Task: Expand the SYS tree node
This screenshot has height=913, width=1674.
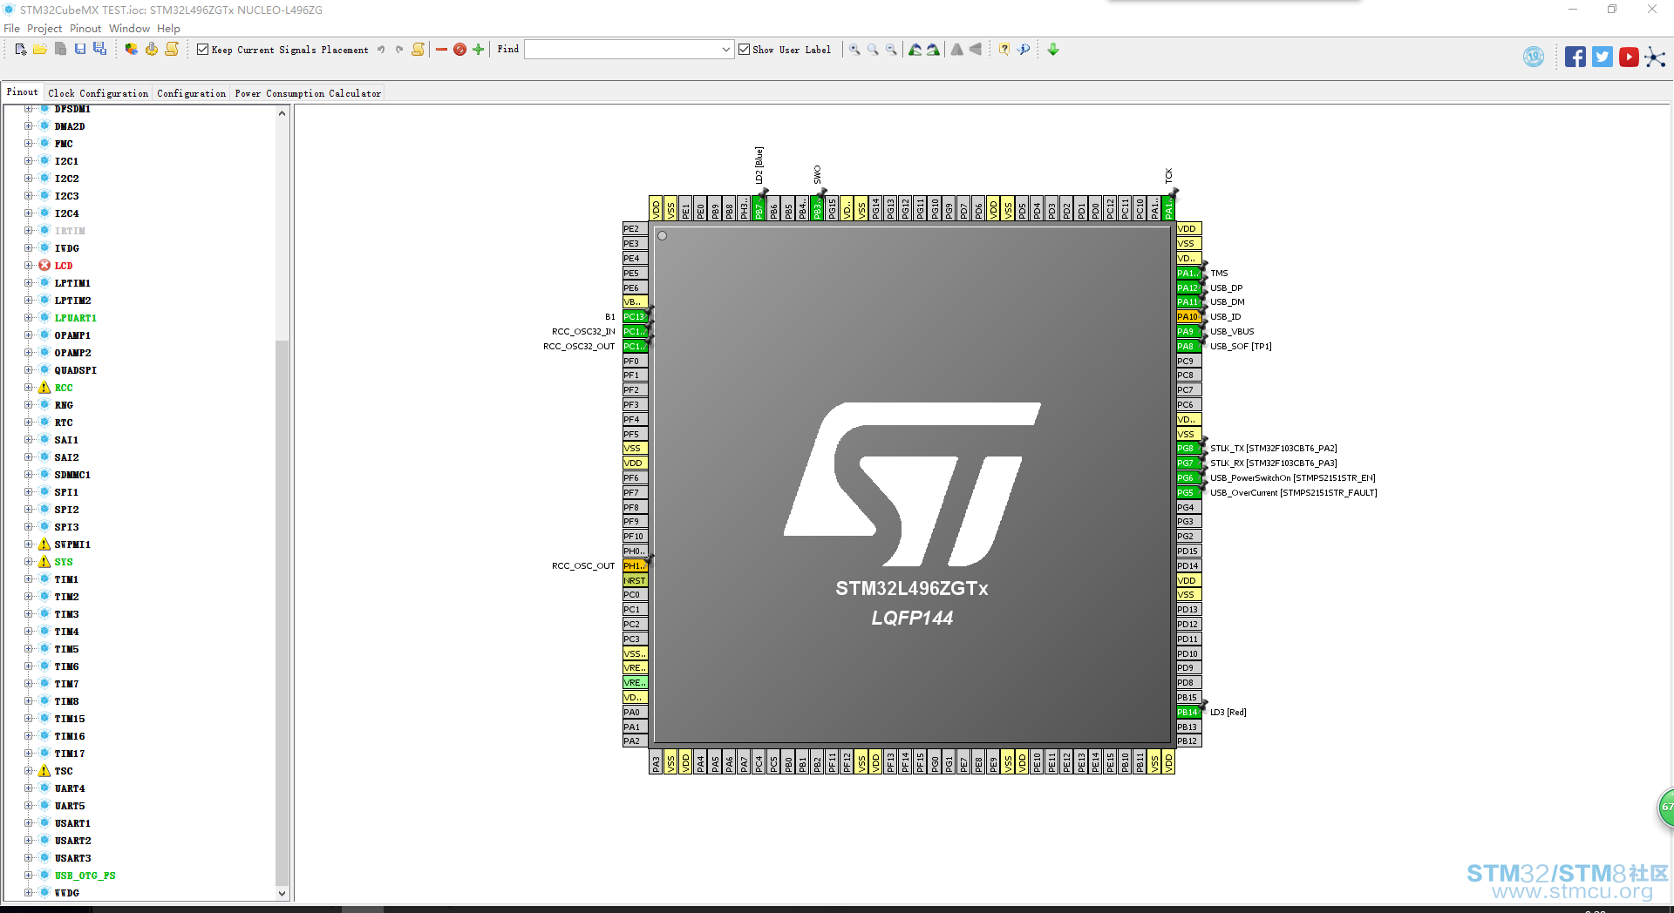Action: pyautogui.click(x=29, y=562)
